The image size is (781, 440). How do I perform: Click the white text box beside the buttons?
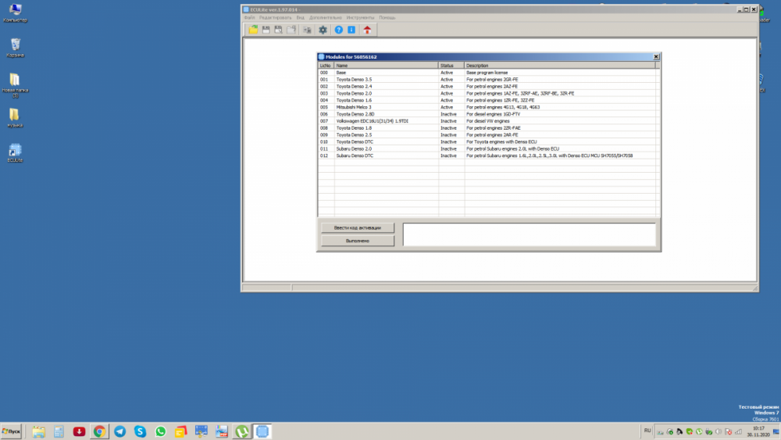(529, 234)
